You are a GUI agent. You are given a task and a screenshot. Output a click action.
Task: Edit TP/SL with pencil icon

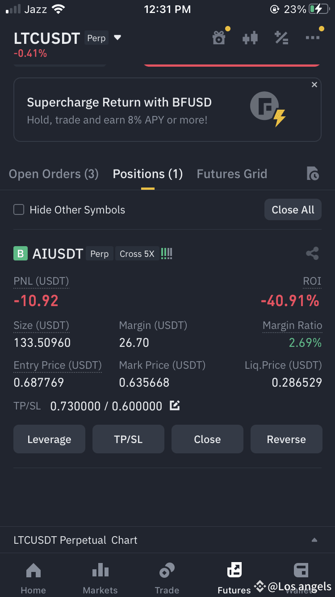175,406
